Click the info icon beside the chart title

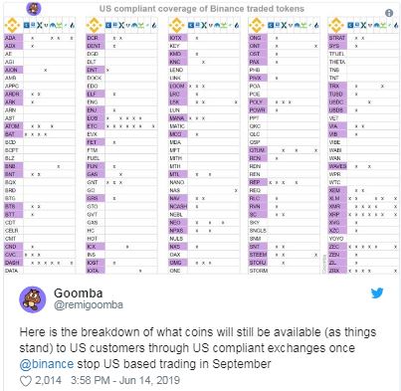389,13
